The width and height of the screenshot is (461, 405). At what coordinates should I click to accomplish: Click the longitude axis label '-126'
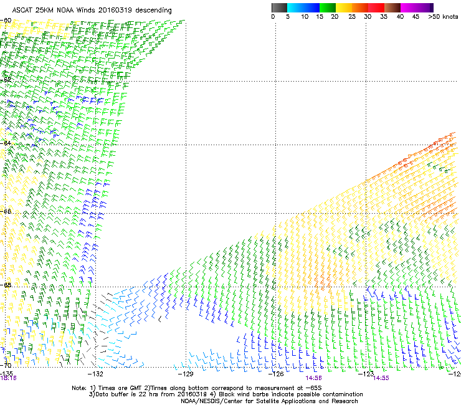[x=276, y=374]
